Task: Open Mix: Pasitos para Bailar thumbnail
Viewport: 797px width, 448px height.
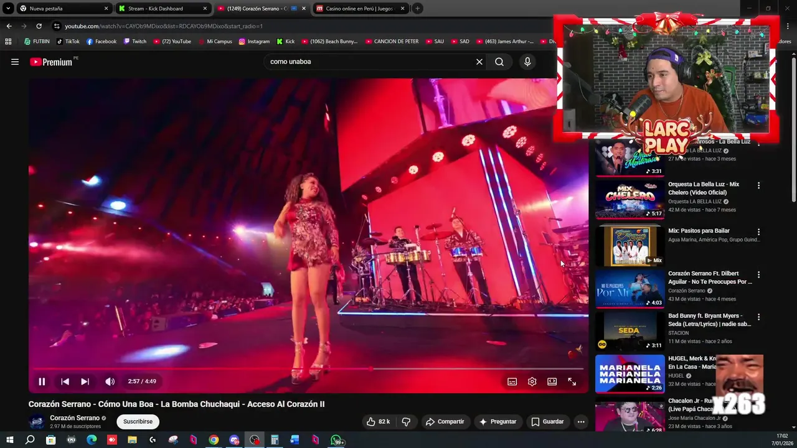Action: pos(630,245)
